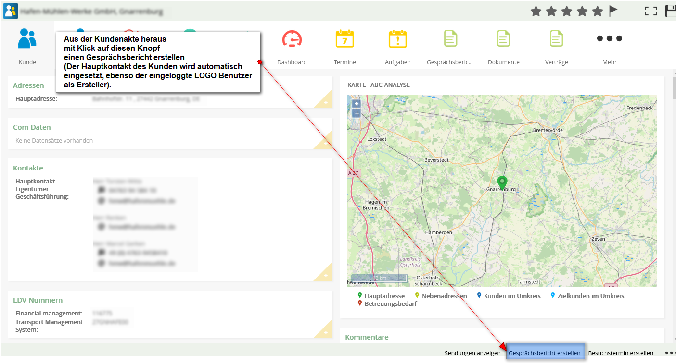Screen dimensions: 676x364
Task: Open the Termine calendar icon
Action: pos(344,39)
